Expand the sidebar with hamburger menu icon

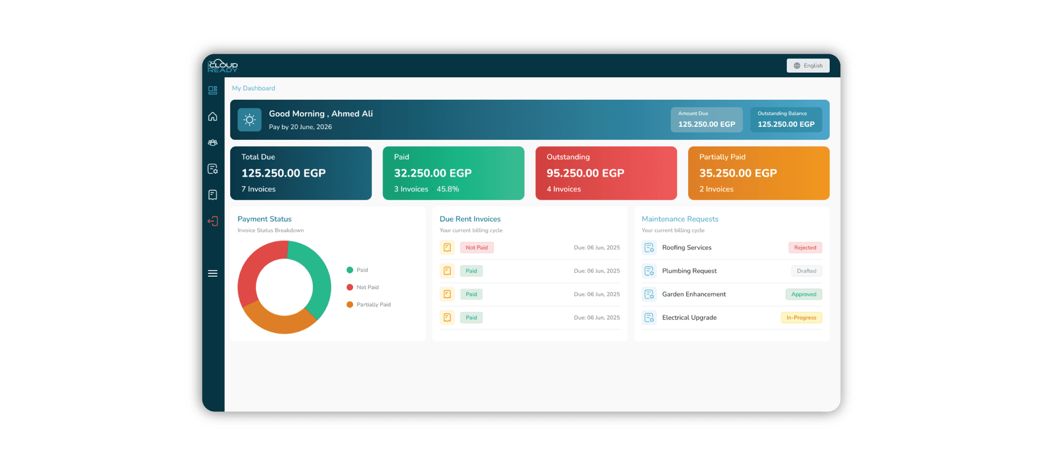click(x=212, y=273)
